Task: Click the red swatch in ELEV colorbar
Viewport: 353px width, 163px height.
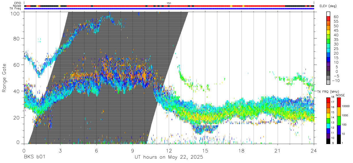Action: (328, 18)
